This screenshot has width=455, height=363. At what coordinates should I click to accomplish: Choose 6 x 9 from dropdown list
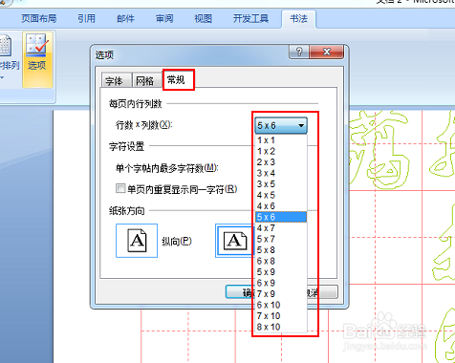281,283
